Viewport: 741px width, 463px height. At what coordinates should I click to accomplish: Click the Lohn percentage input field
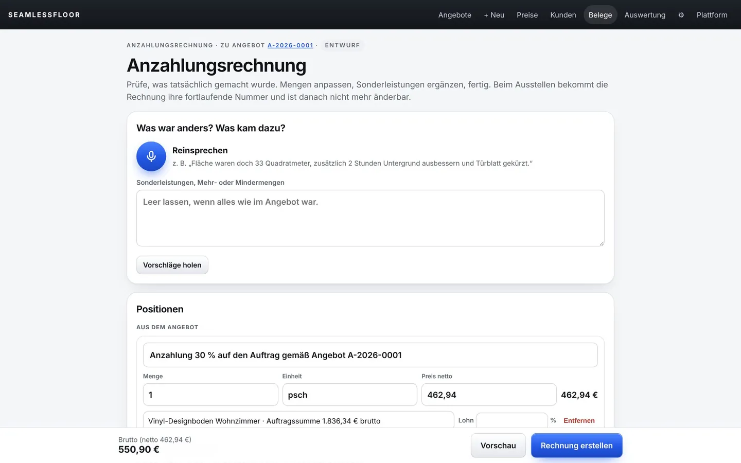[512, 420]
